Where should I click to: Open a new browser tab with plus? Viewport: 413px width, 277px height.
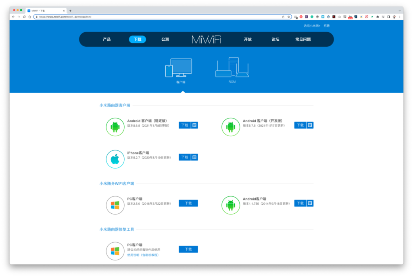(70, 11)
